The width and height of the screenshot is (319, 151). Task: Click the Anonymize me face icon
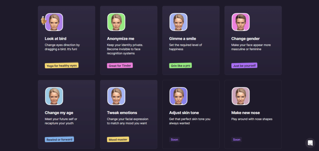coord(116,22)
